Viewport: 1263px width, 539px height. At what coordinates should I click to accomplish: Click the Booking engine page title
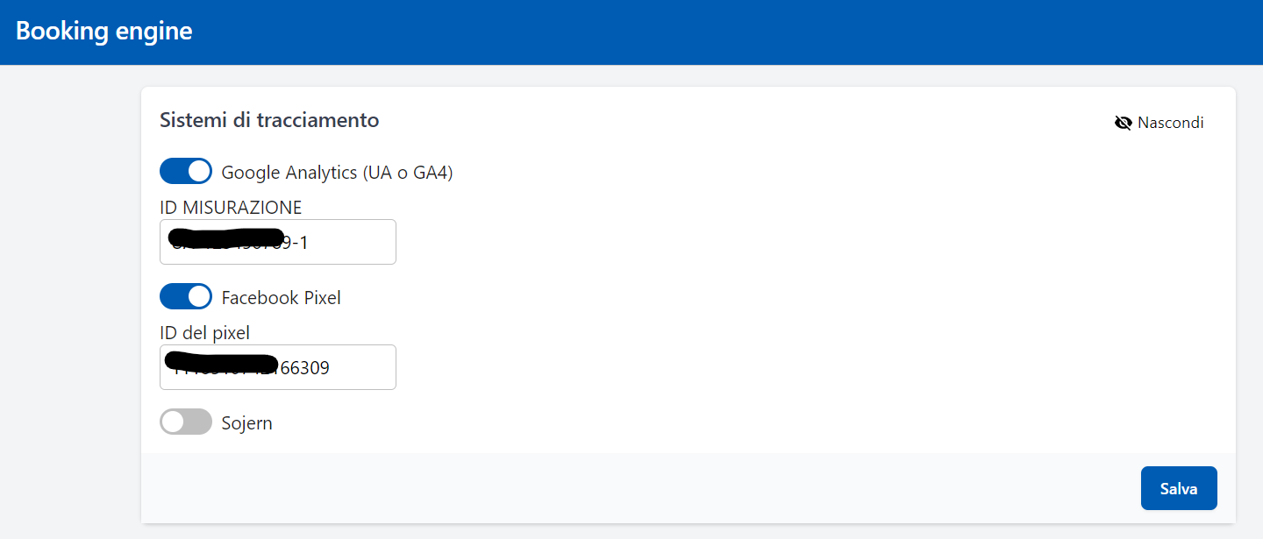point(103,32)
